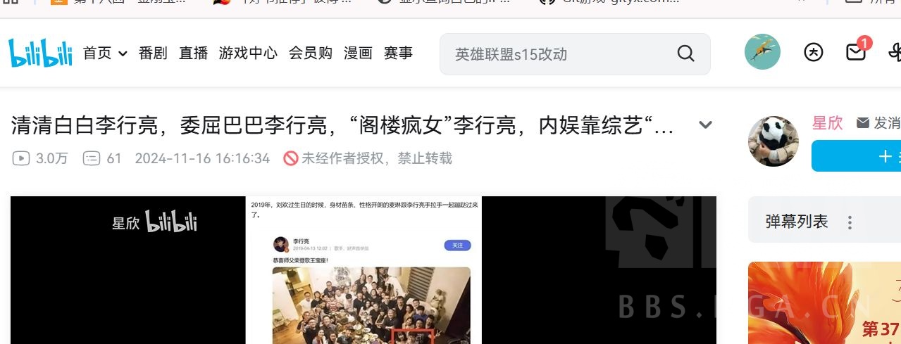Open the 会员购 nav link

click(311, 53)
